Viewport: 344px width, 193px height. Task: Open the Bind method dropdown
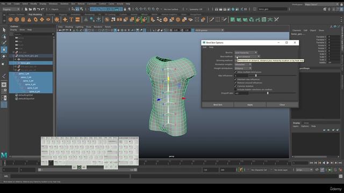click(247, 57)
